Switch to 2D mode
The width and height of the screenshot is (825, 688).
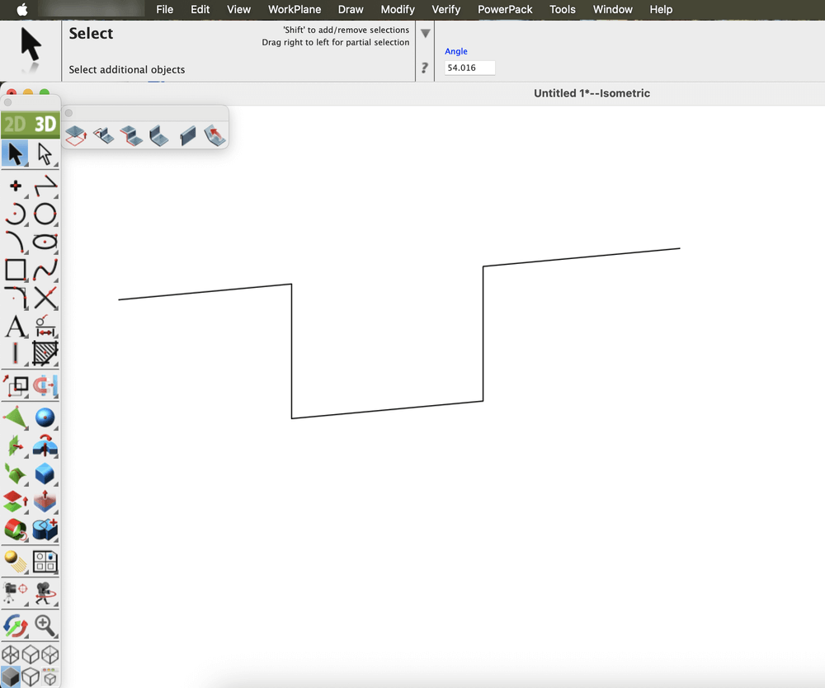click(x=15, y=125)
